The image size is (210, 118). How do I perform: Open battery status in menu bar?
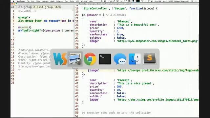coord(157,1)
